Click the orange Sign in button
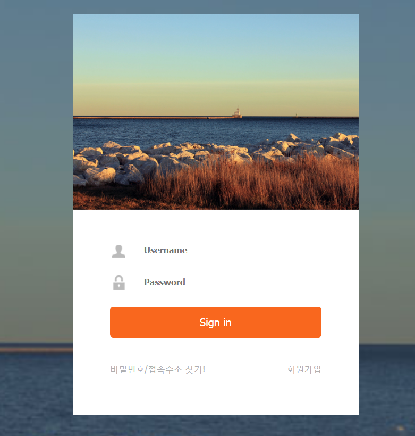 pyautogui.click(x=216, y=322)
